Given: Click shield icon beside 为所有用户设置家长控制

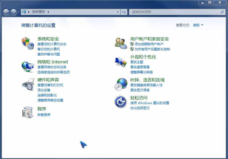Looking at the screenshot, I should (x=132, y=49).
